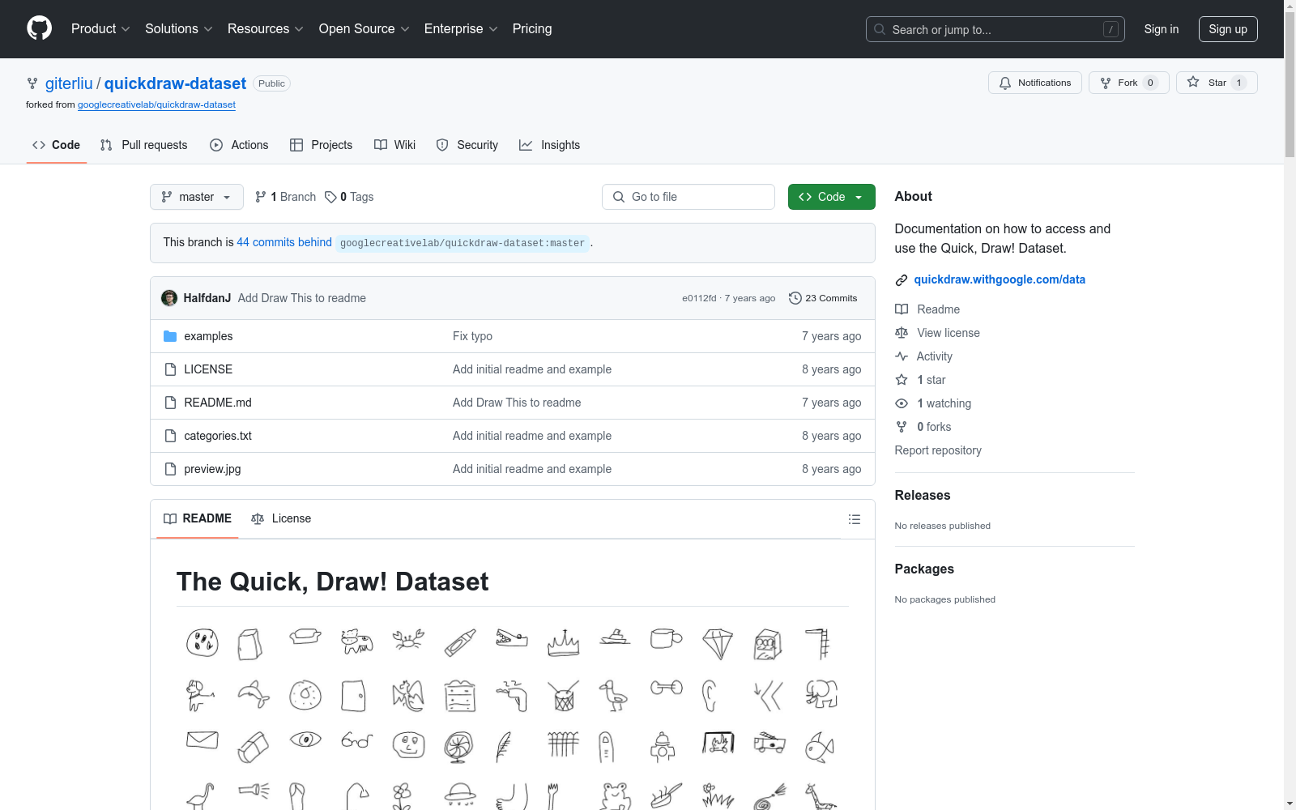1296x810 pixels.
Task: Click the fork count badge next to Fork
Action: [x=1150, y=83]
